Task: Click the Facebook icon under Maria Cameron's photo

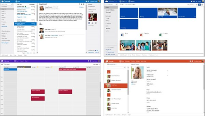Action: pyautogui.click(x=89, y=23)
